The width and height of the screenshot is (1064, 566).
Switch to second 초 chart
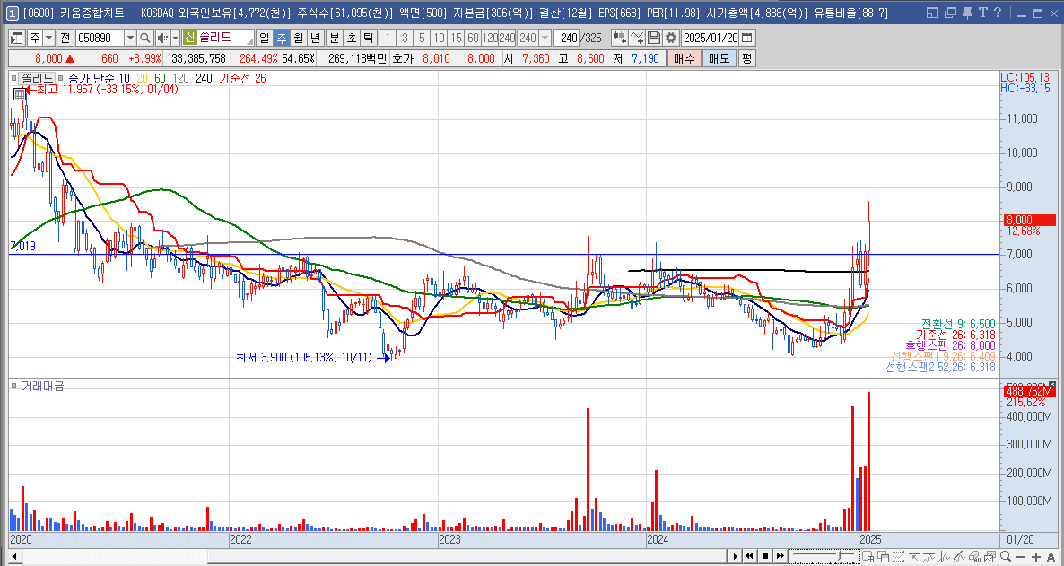click(x=351, y=38)
